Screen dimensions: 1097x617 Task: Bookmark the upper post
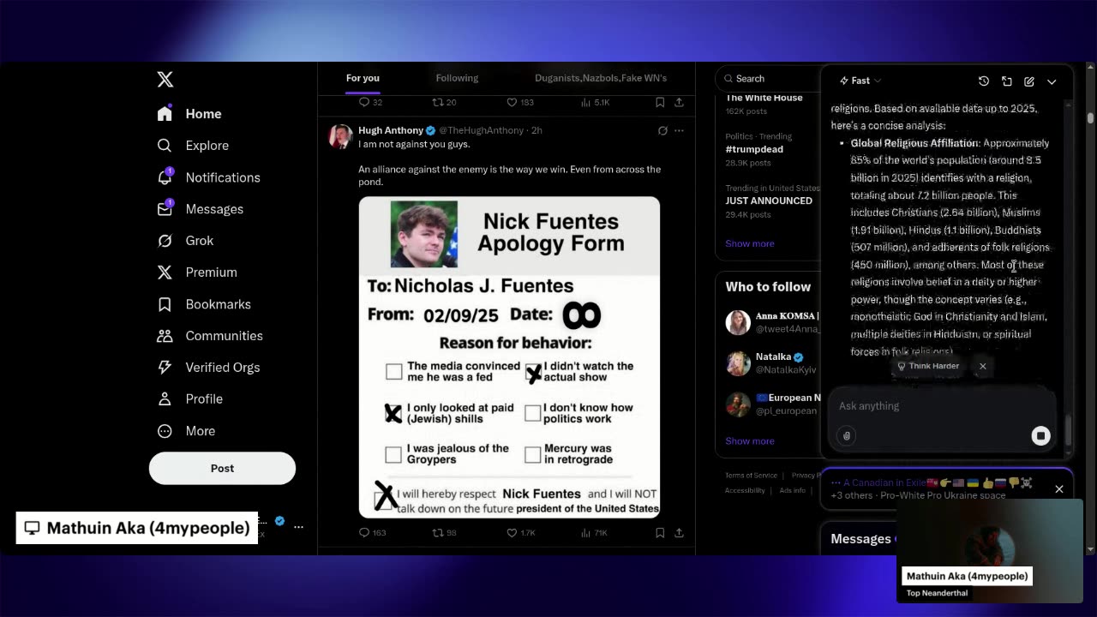[x=660, y=102]
